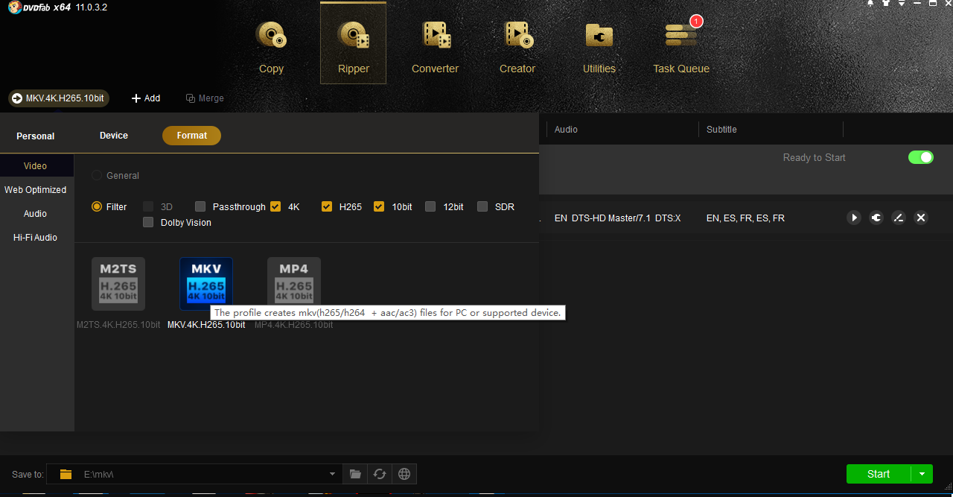The image size is (953, 497).
Task: Uncheck the 4K filter checkbox
Action: point(275,207)
